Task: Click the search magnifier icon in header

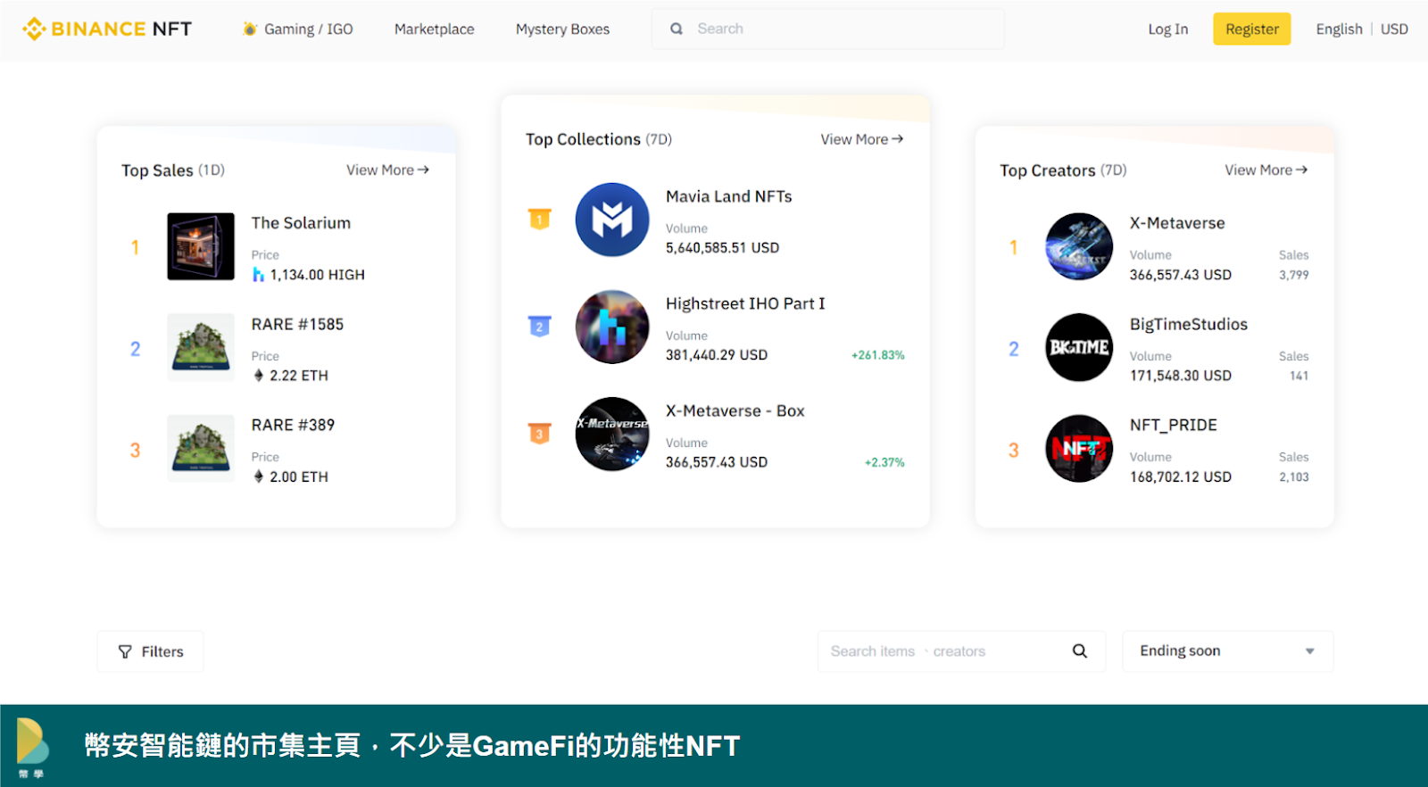Action: pyautogui.click(x=677, y=29)
